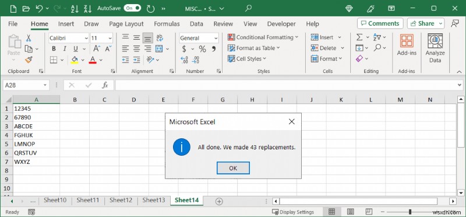The image size is (466, 217).
Task: Switch to Page Break Preview in status bar
Action: (x=369, y=212)
